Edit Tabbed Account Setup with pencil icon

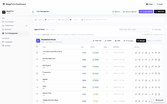[x=143, y=101]
